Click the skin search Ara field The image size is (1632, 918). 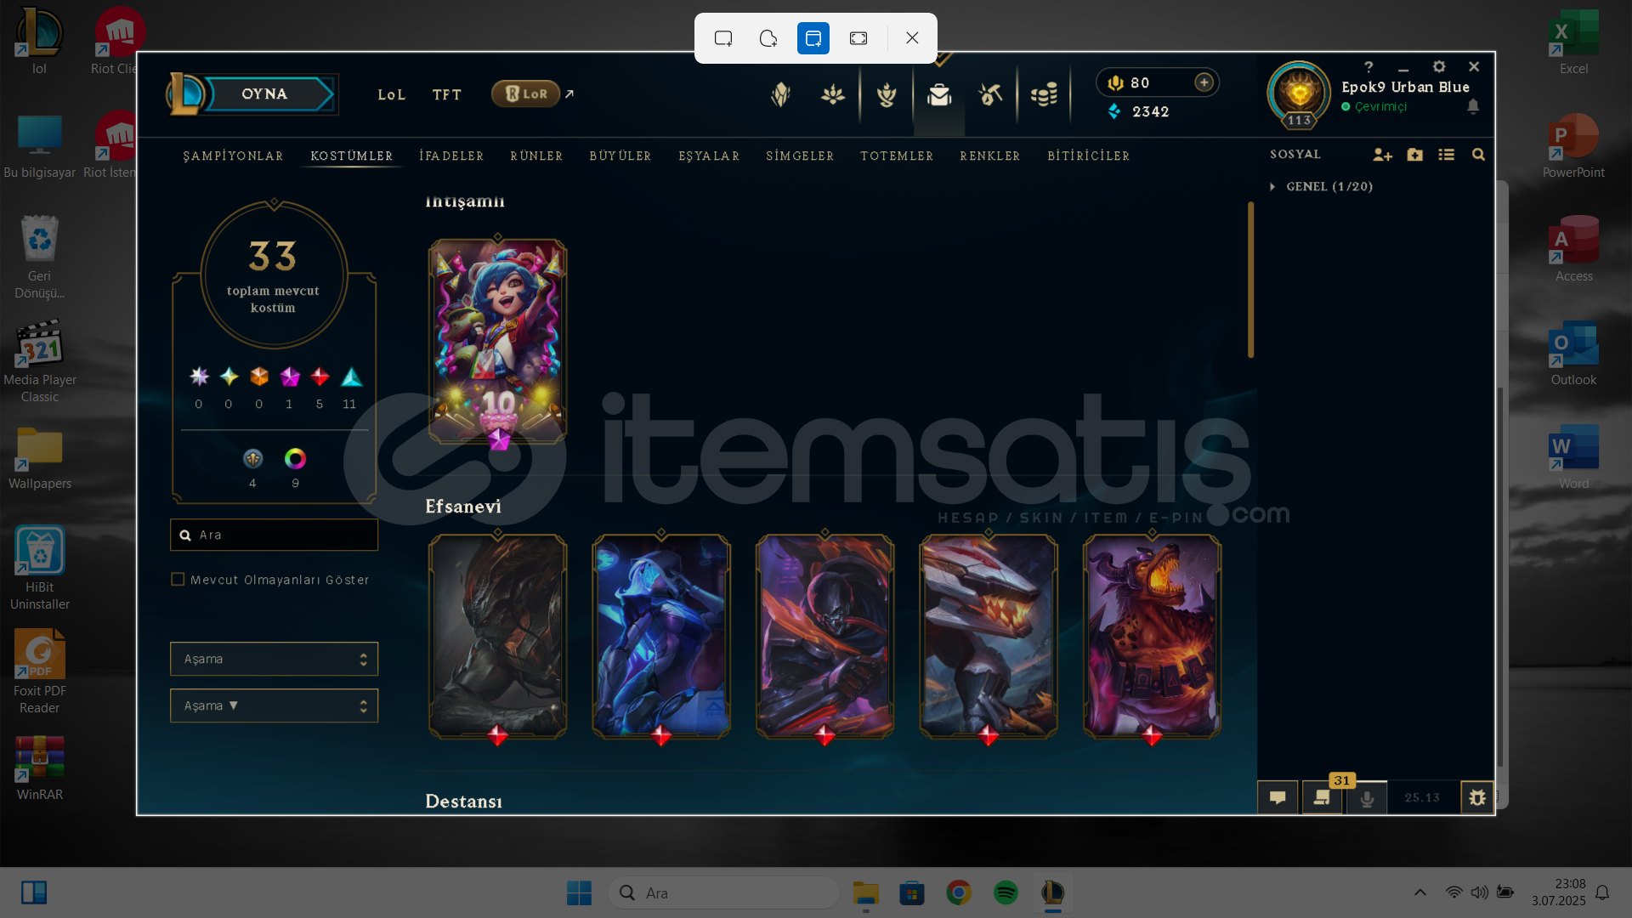[x=274, y=535]
